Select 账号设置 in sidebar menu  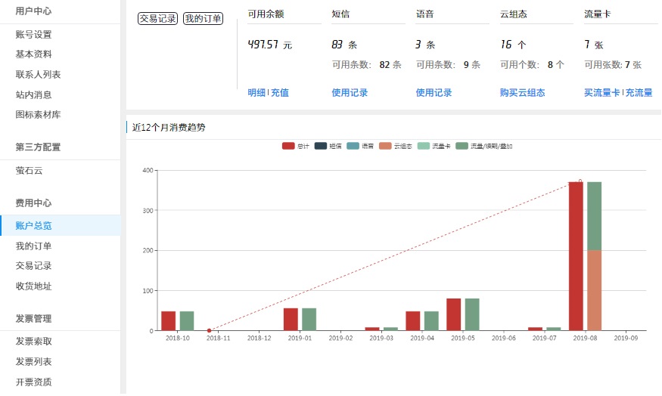pyautogui.click(x=33, y=35)
